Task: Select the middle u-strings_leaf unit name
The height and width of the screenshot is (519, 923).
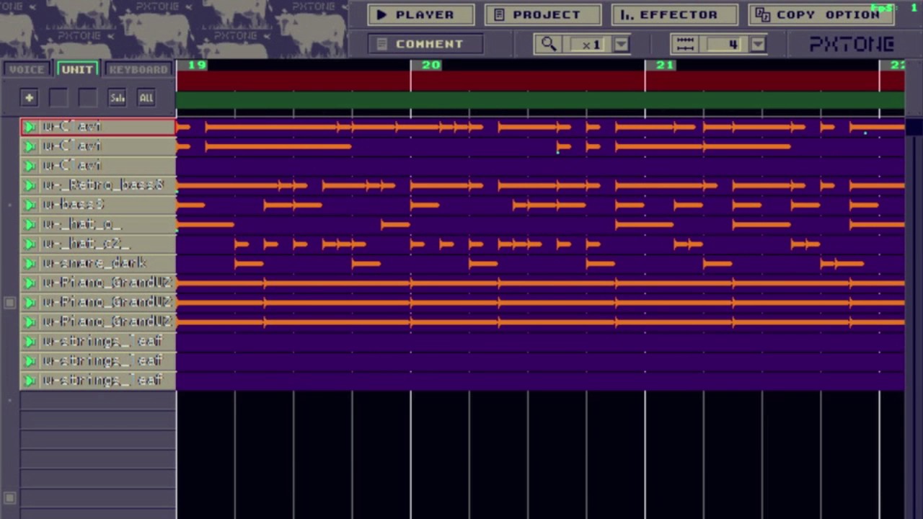Action: click(102, 360)
